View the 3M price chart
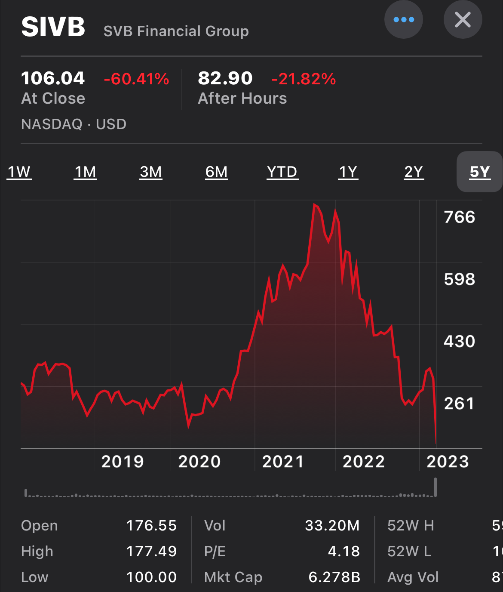 [x=151, y=171]
